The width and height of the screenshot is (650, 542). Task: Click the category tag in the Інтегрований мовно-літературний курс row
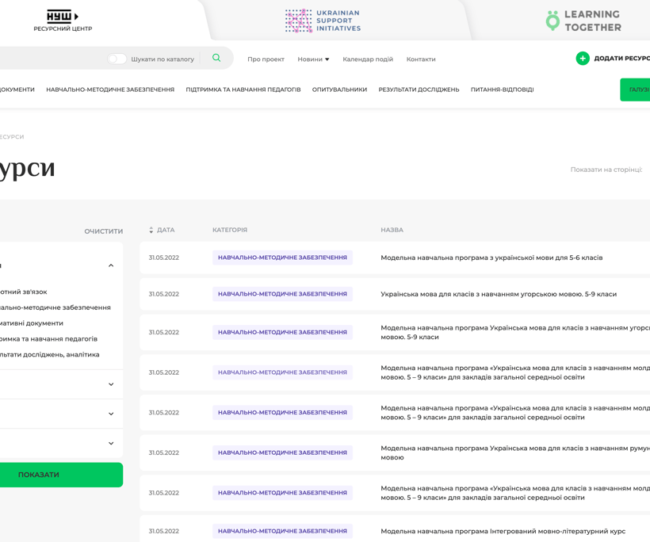282,531
